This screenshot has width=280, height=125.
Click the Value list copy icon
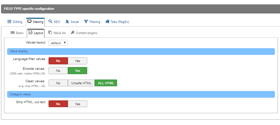click(x=50, y=33)
